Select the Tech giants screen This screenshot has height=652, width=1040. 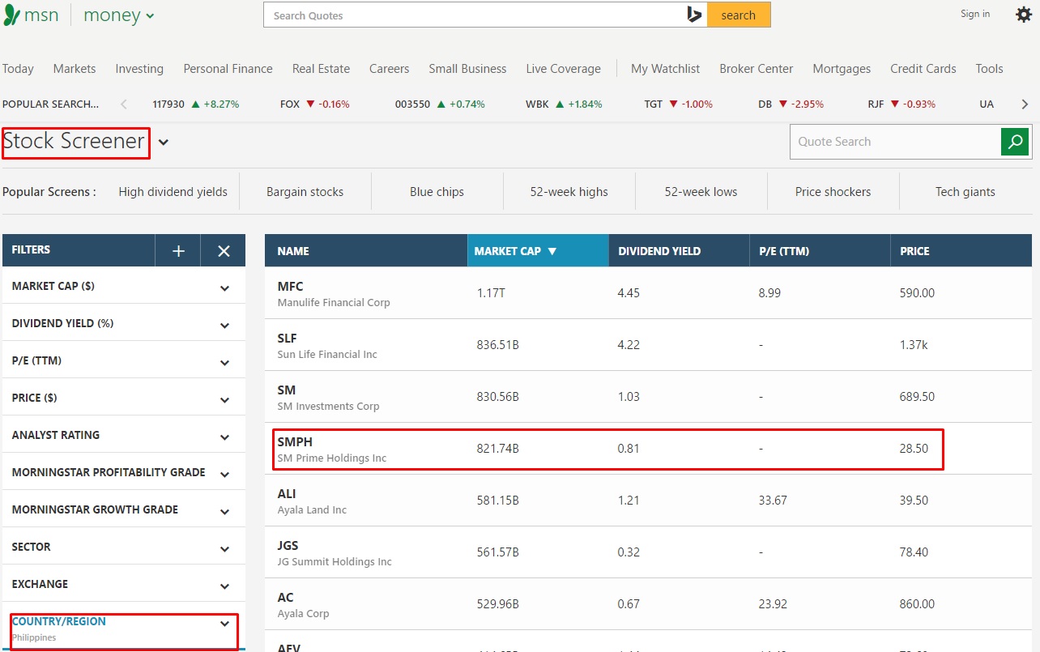[965, 192]
